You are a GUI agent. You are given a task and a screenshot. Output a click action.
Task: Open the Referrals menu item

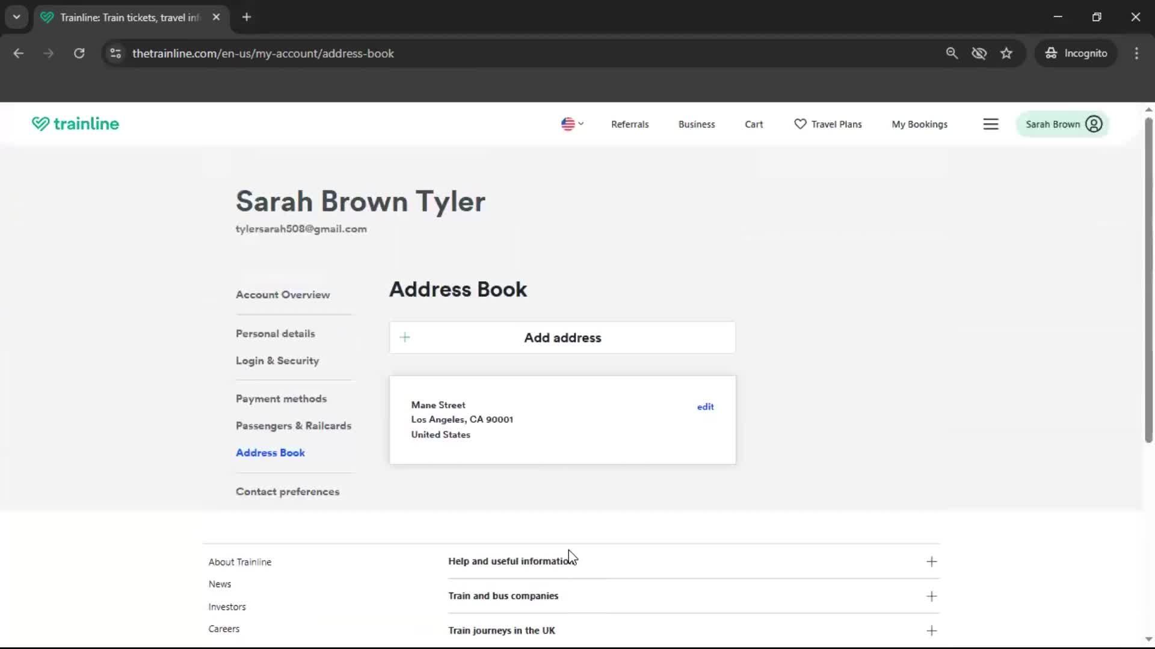(630, 124)
